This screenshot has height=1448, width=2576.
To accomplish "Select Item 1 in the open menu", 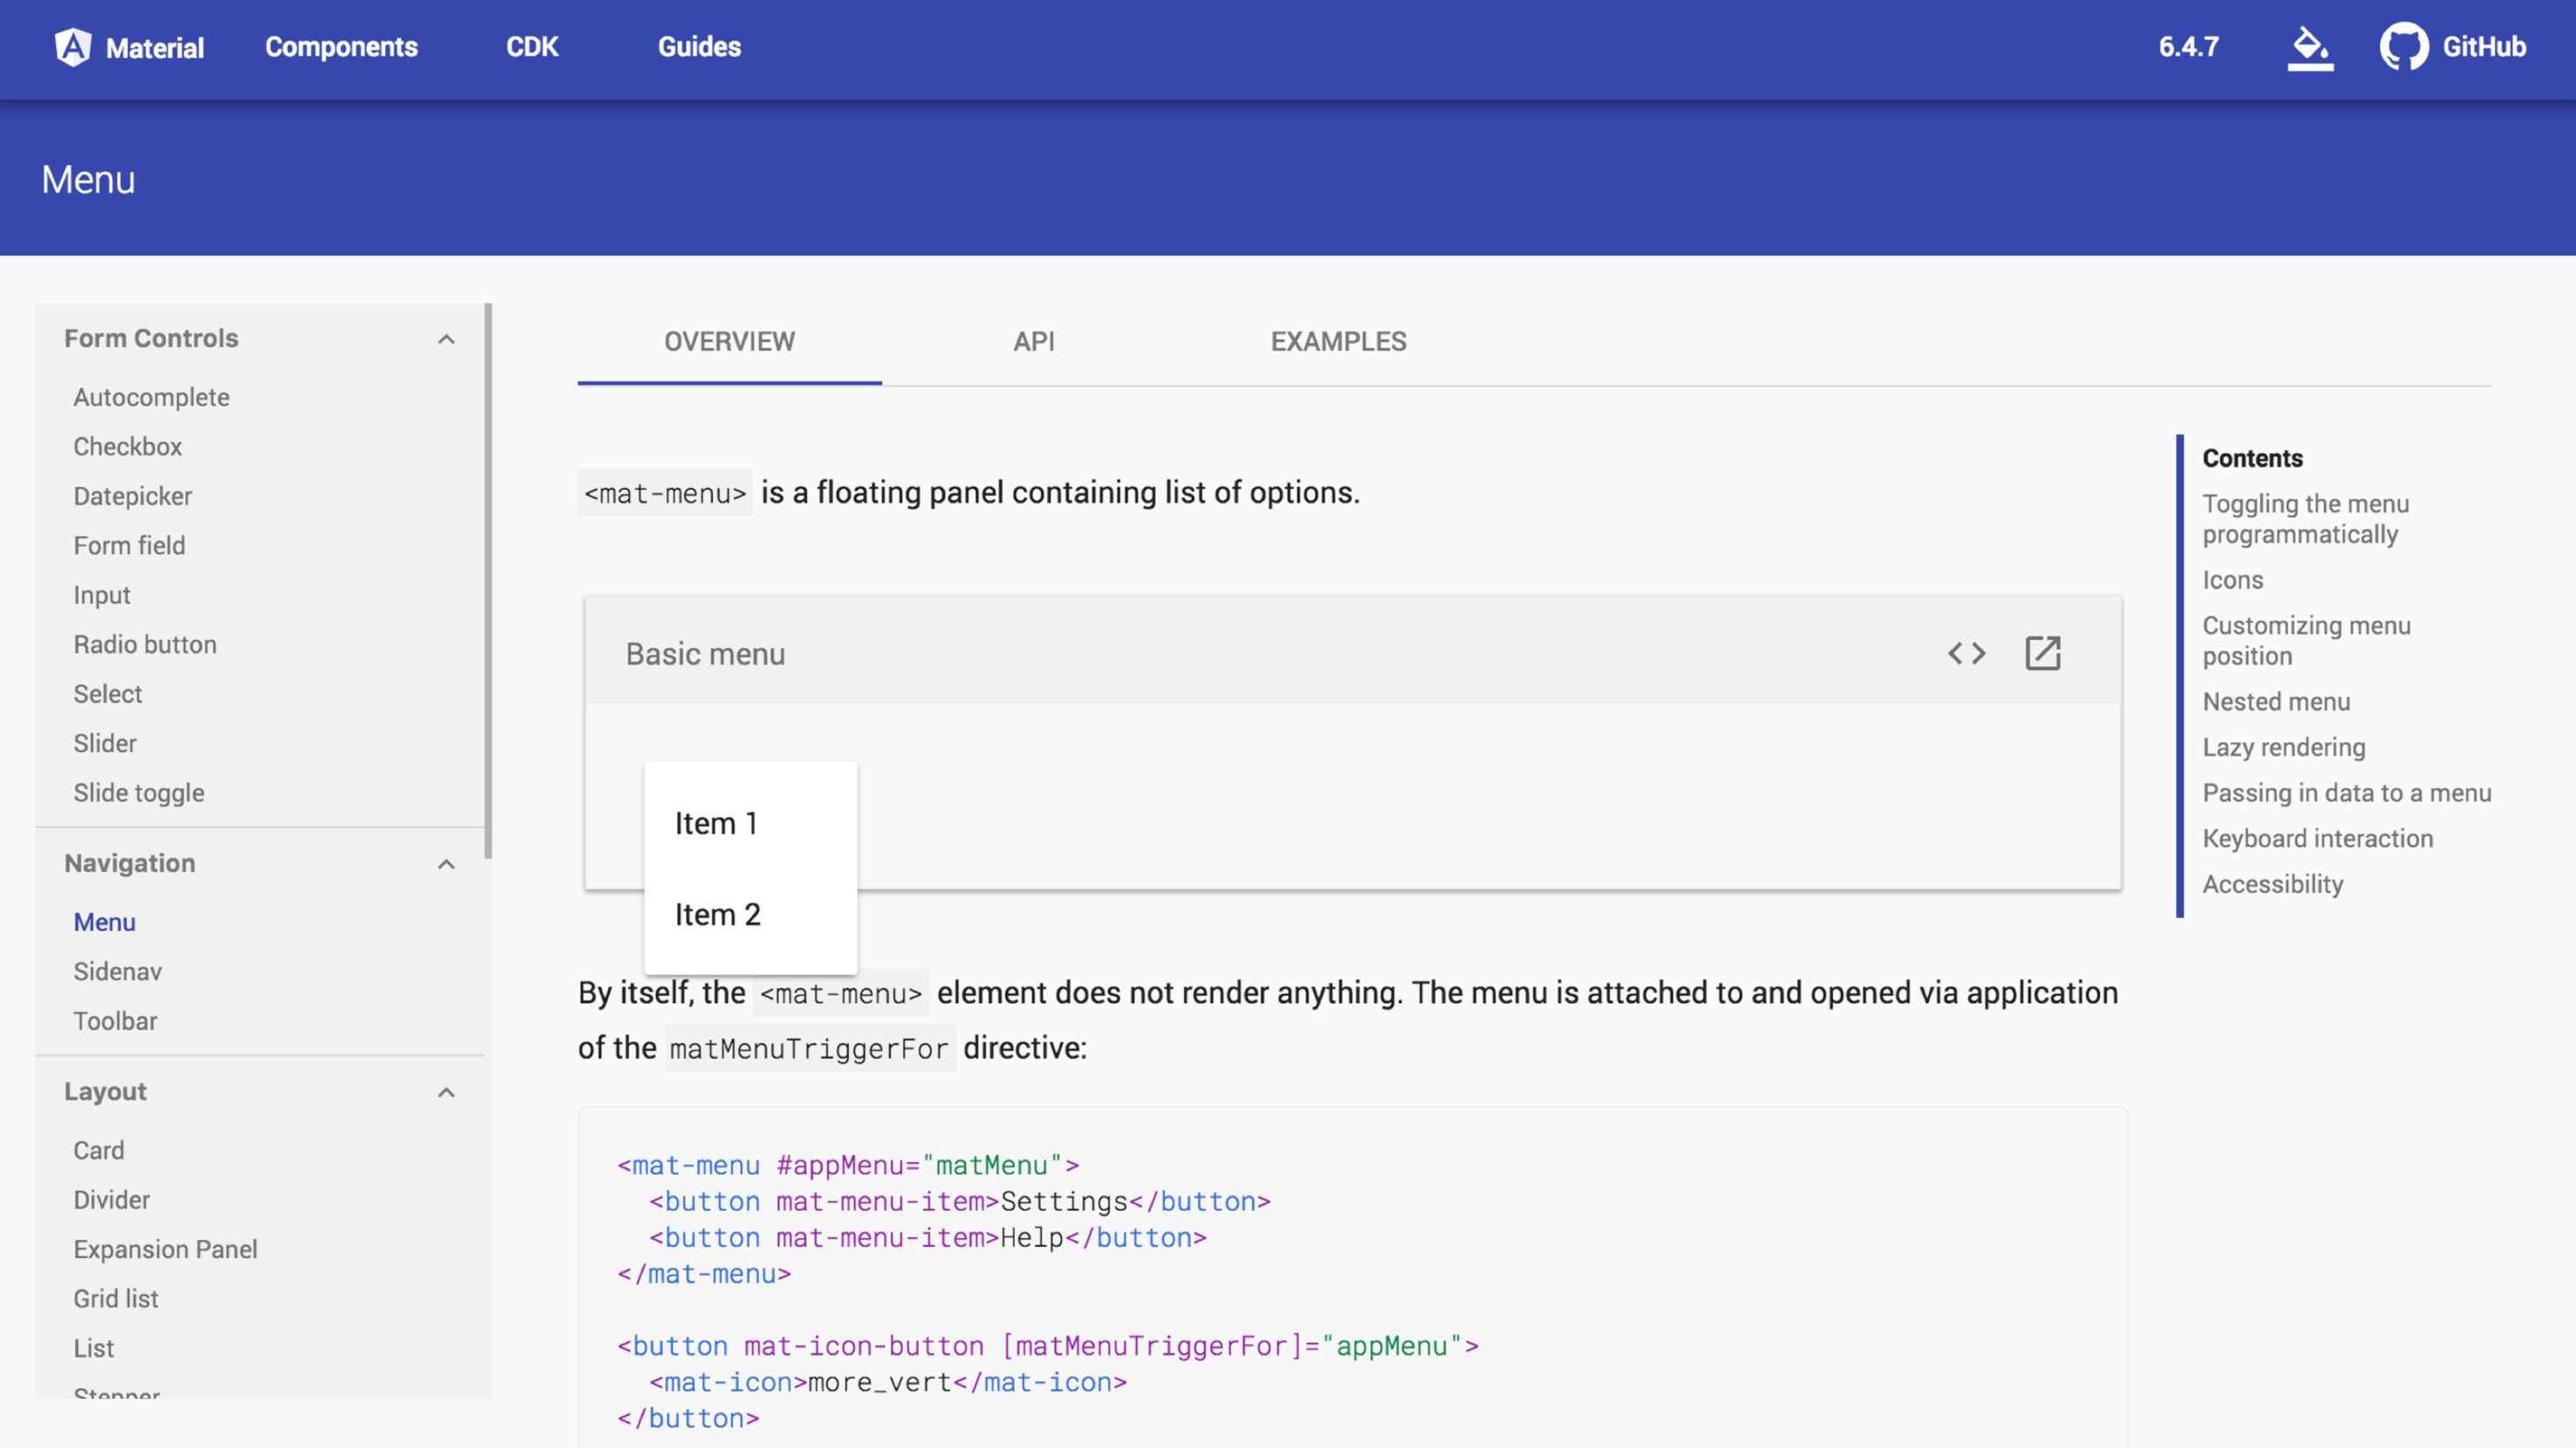I will tap(716, 823).
